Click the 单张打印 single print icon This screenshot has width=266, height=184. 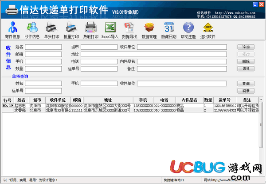[52, 30]
